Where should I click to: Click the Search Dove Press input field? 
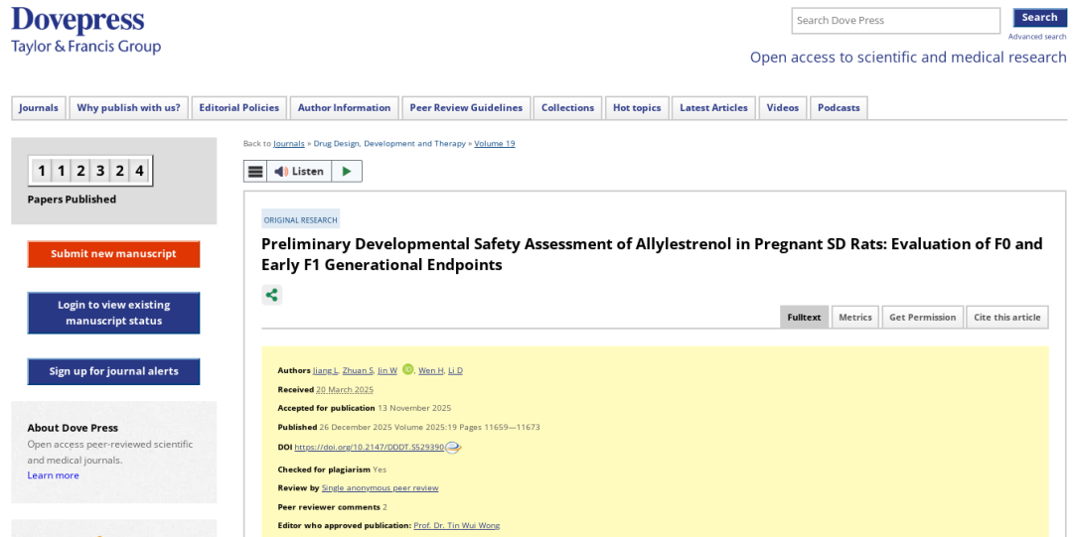[896, 21]
